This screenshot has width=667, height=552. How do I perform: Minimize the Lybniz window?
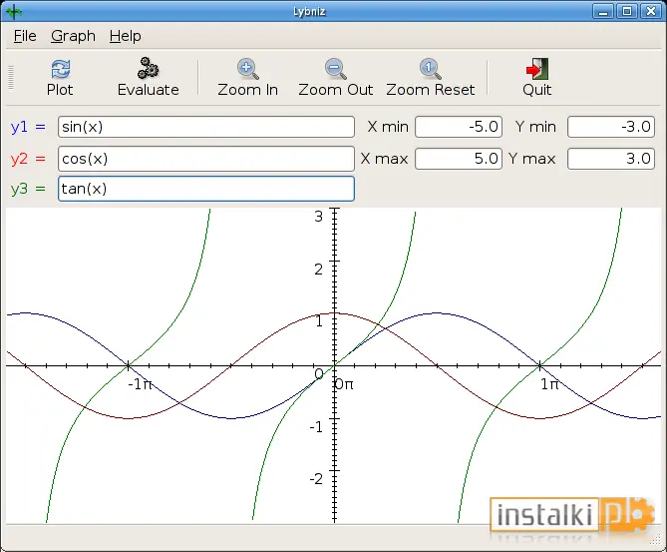(x=603, y=12)
